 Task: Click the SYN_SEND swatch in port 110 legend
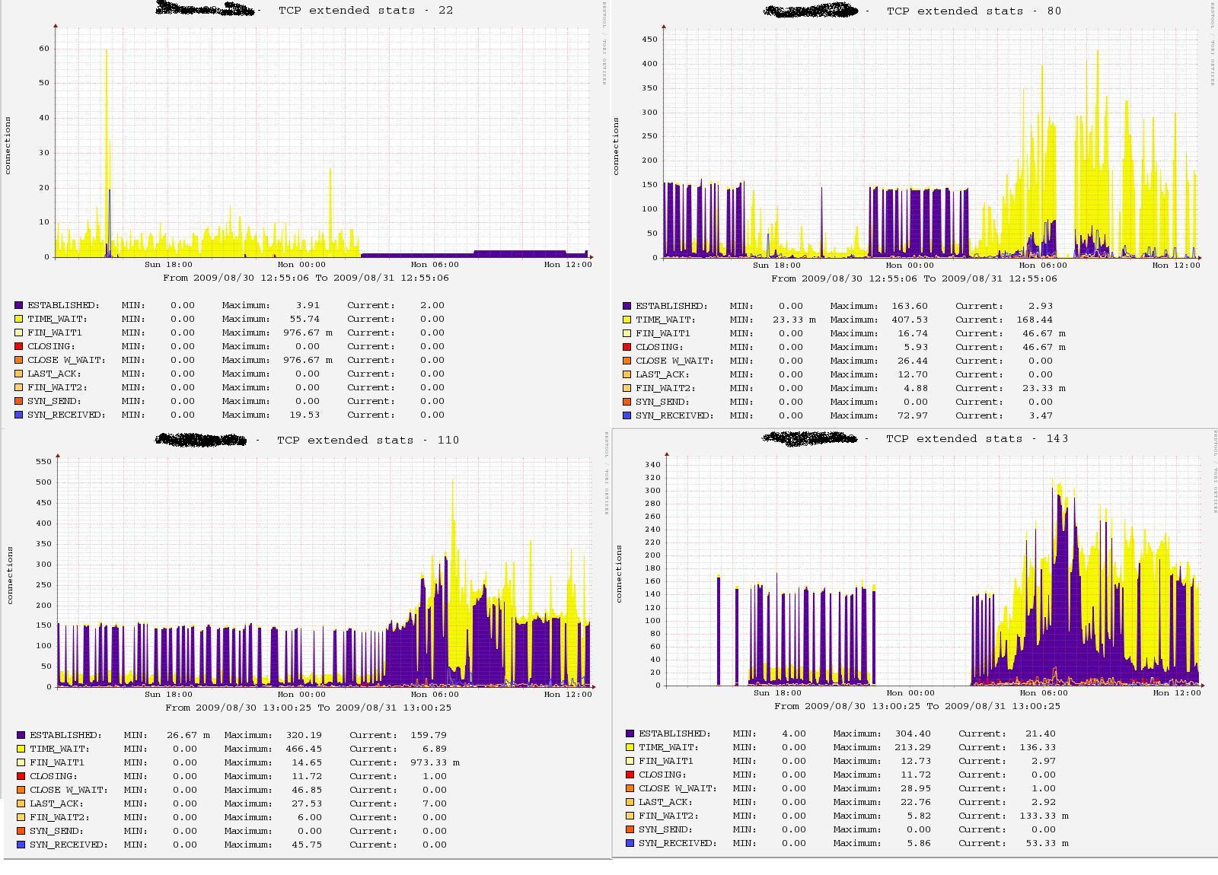pos(21,831)
